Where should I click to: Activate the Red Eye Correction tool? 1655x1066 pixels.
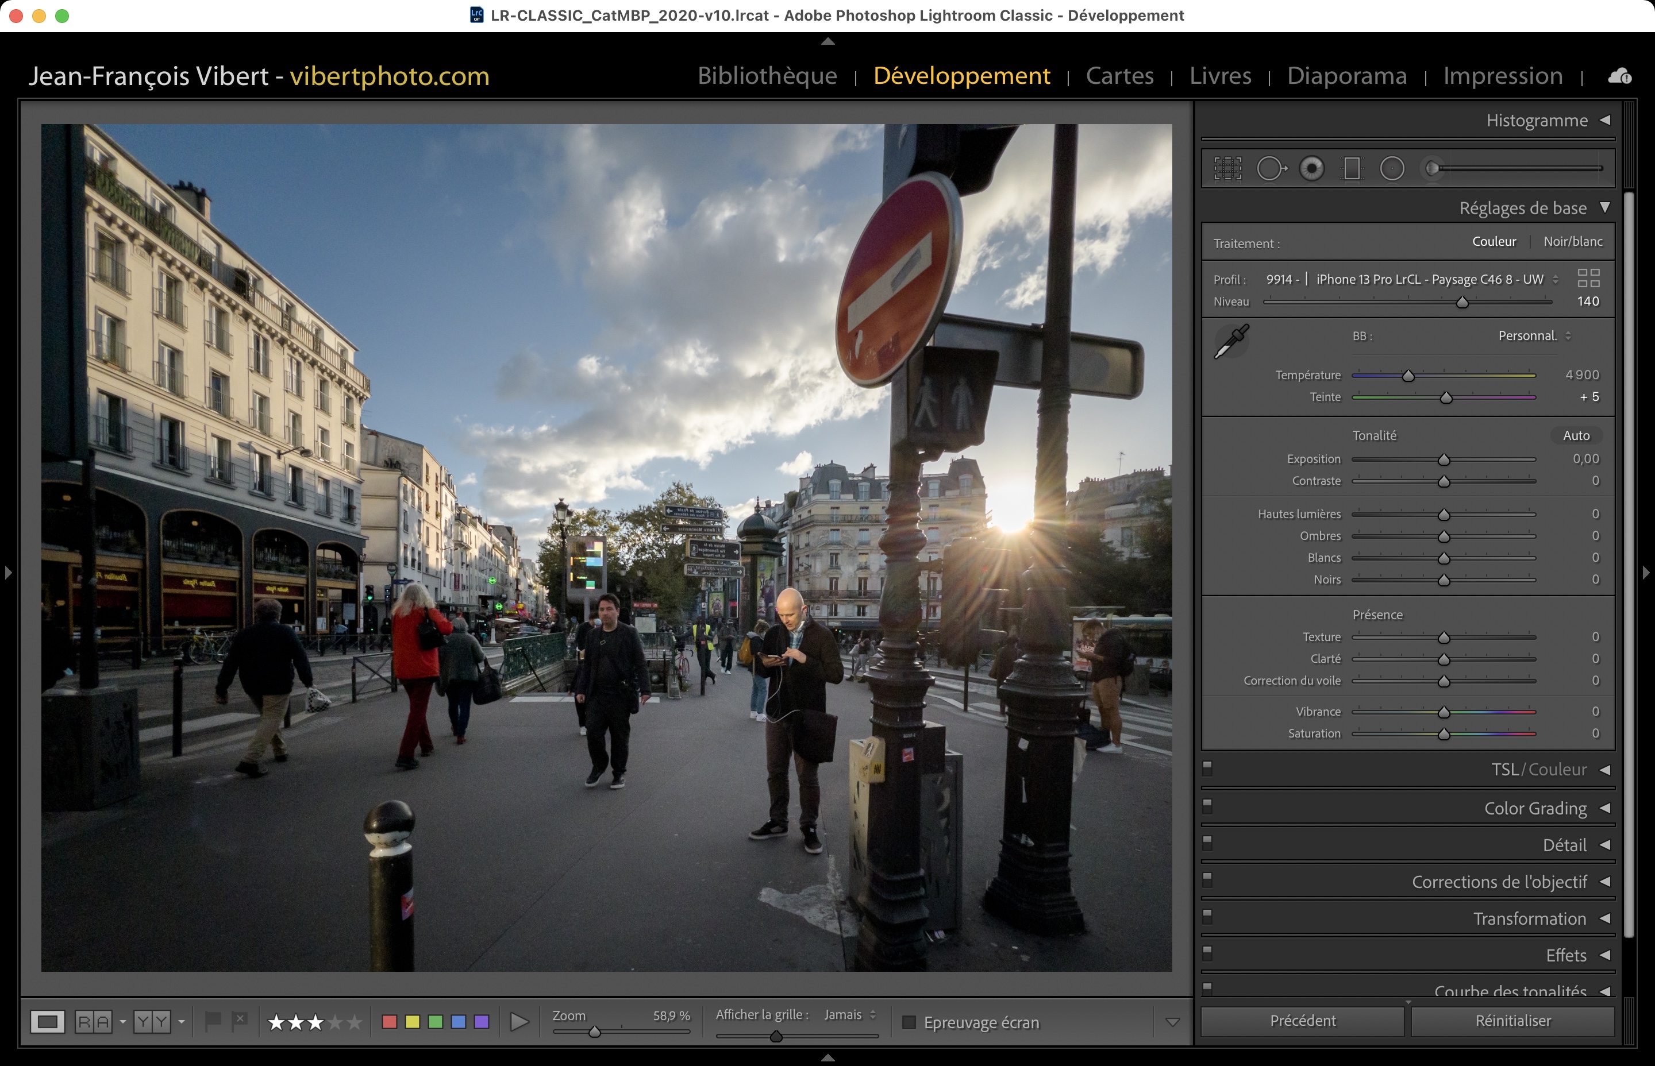coord(1311,168)
